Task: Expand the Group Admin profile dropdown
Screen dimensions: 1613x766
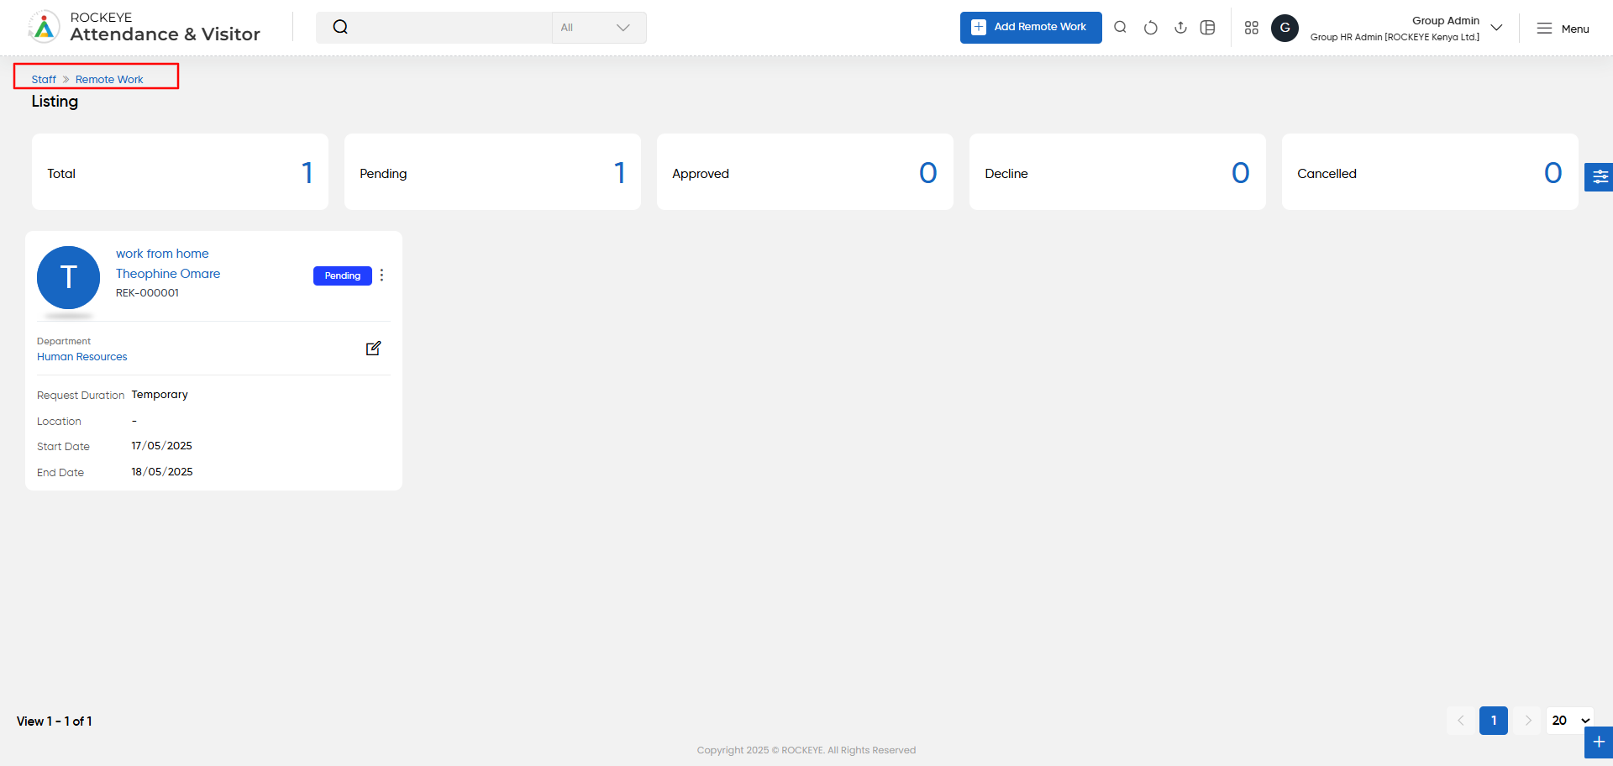Action: point(1496,28)
